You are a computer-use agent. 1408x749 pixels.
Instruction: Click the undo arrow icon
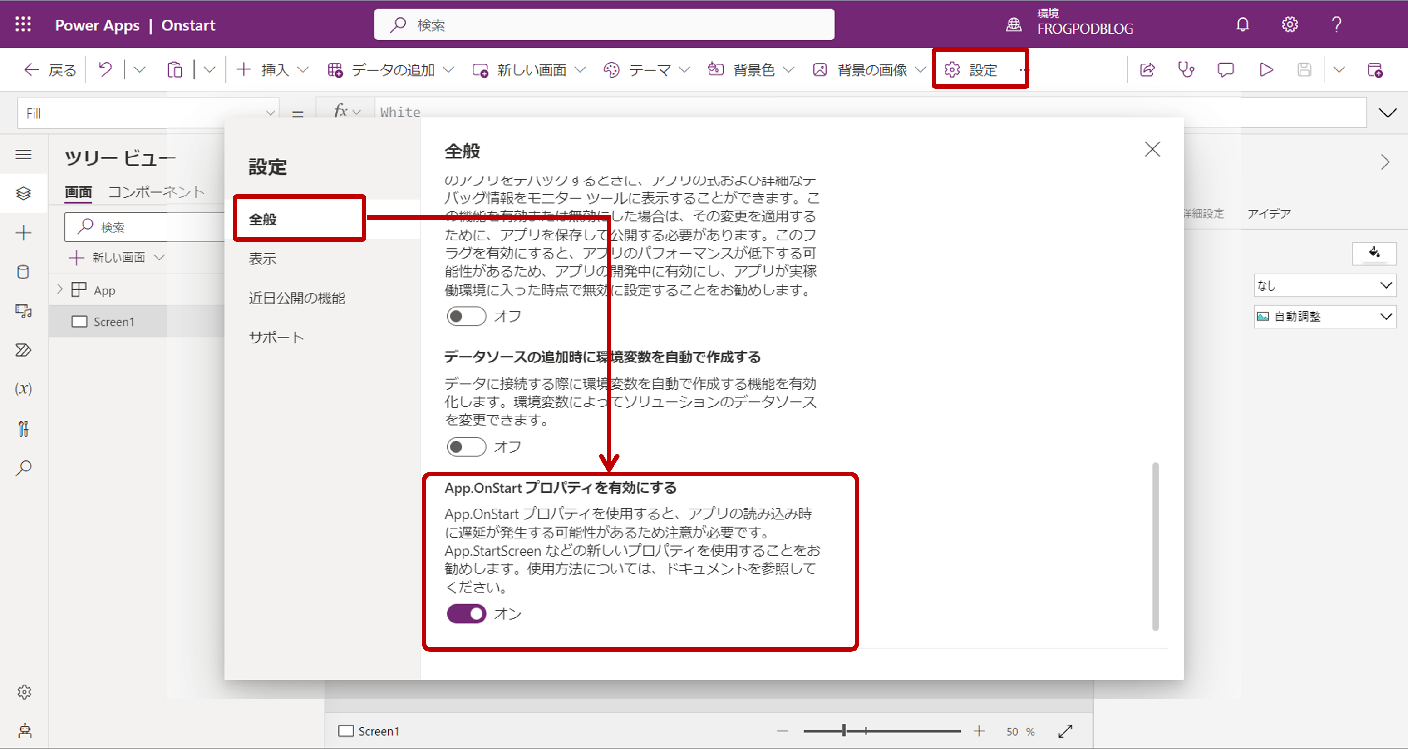(x=105, y=69)
